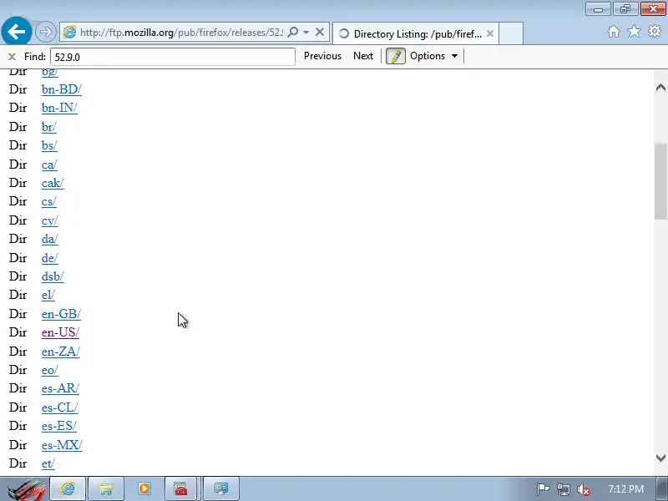Image resolution: width=668 pixels, height=501 pixels.
Task: Open the et/ directory link
Action: 48,463
